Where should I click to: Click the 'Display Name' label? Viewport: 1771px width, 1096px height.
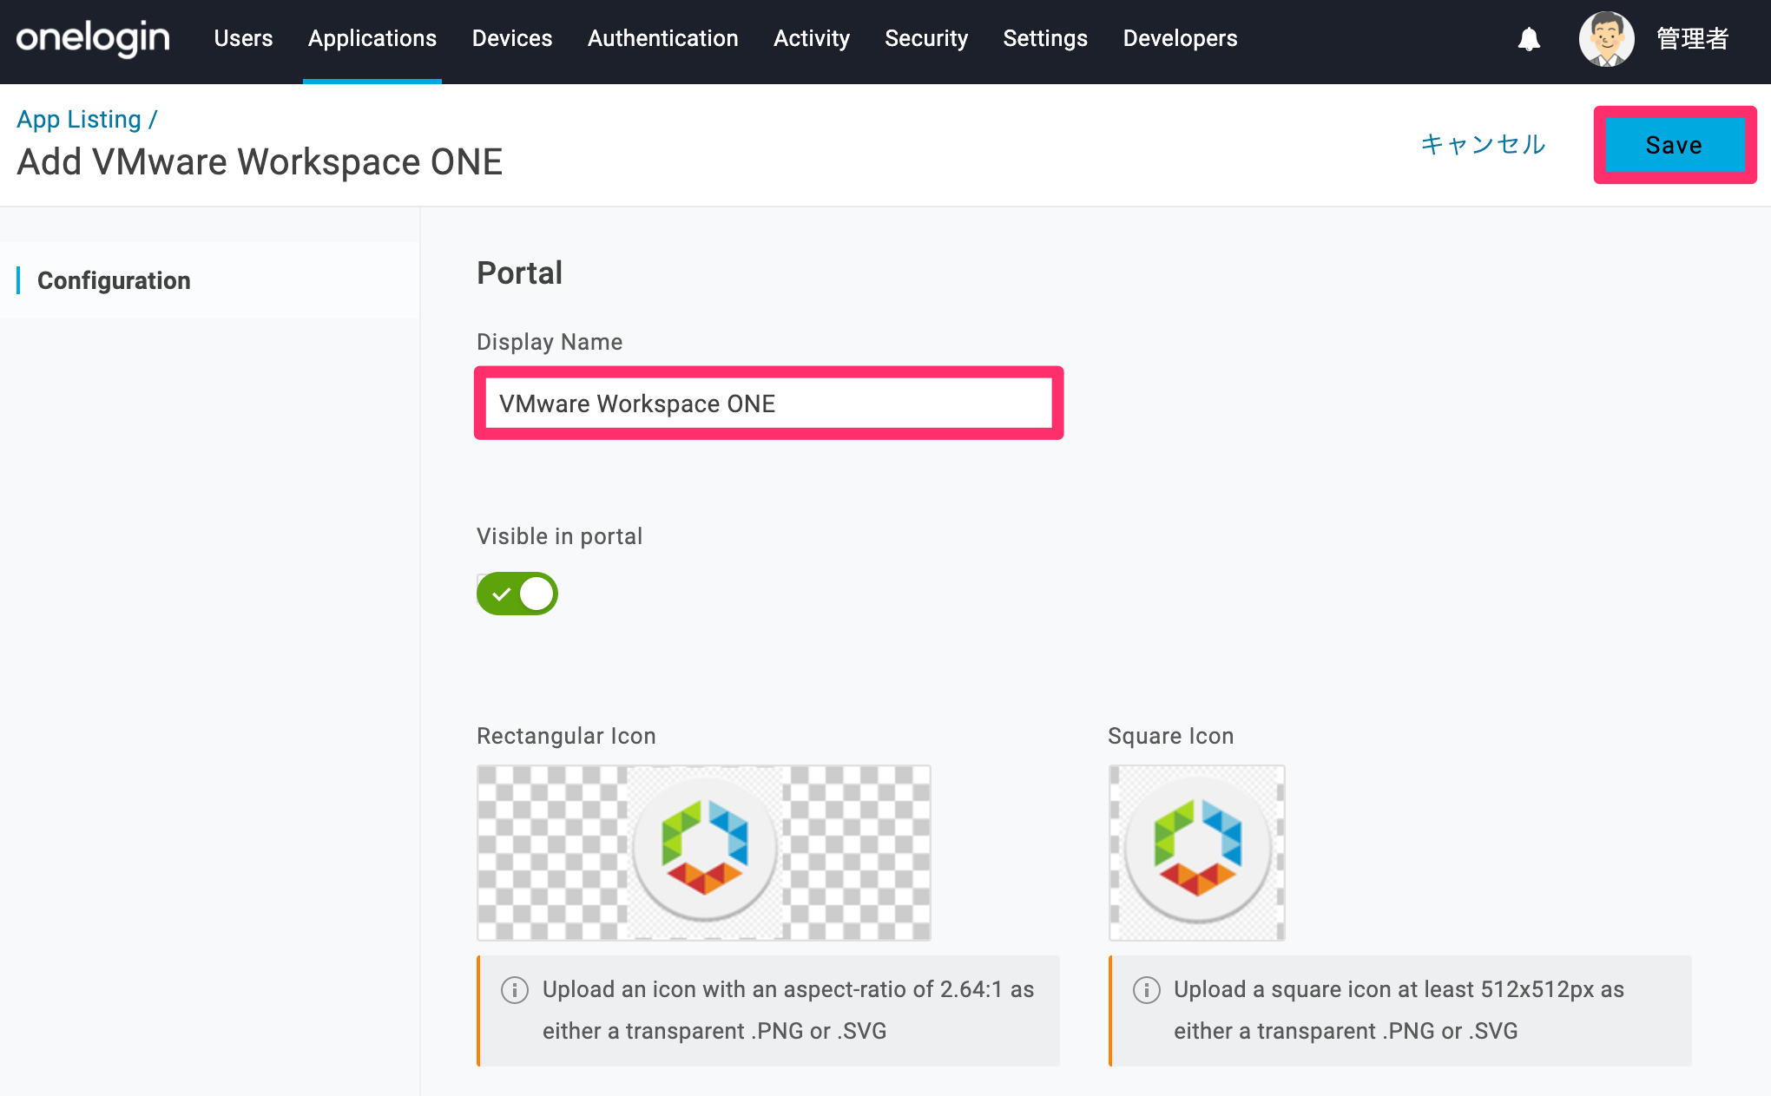click(550, 342)
